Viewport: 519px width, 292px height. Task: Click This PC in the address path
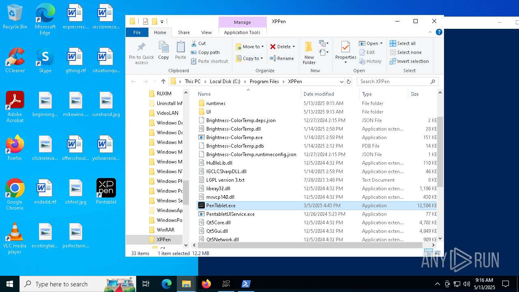tap(193, 82)
